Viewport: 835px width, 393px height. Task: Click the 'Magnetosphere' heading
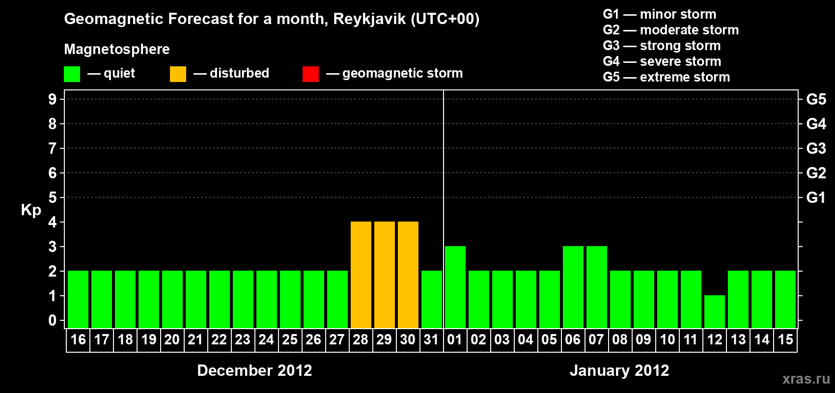point(117,49)
